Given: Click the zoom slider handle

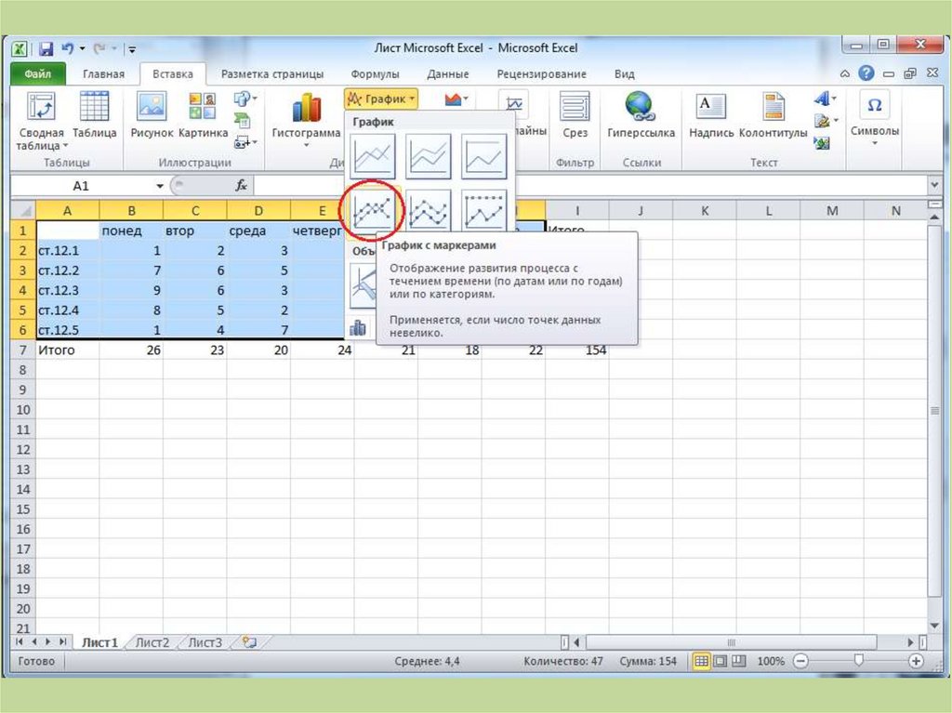Looking at the screenshot, I should point(858,661).
